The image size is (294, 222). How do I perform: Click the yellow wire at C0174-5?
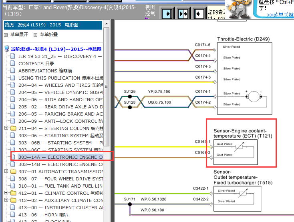tap(164, 82)
